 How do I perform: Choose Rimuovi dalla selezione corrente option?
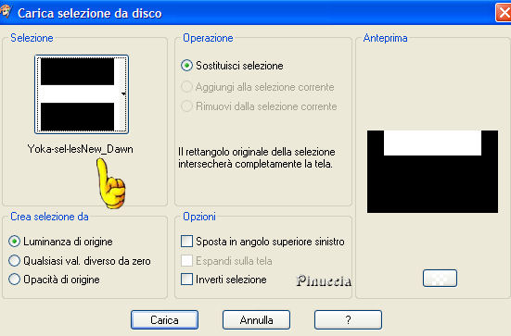186,106
